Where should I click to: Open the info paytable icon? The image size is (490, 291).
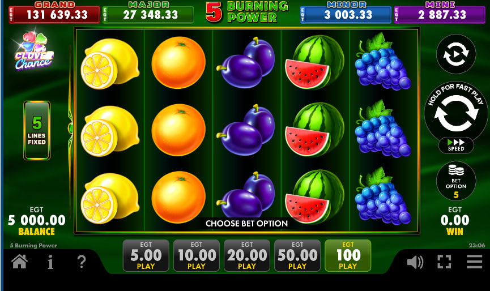(x=50, y=262)
